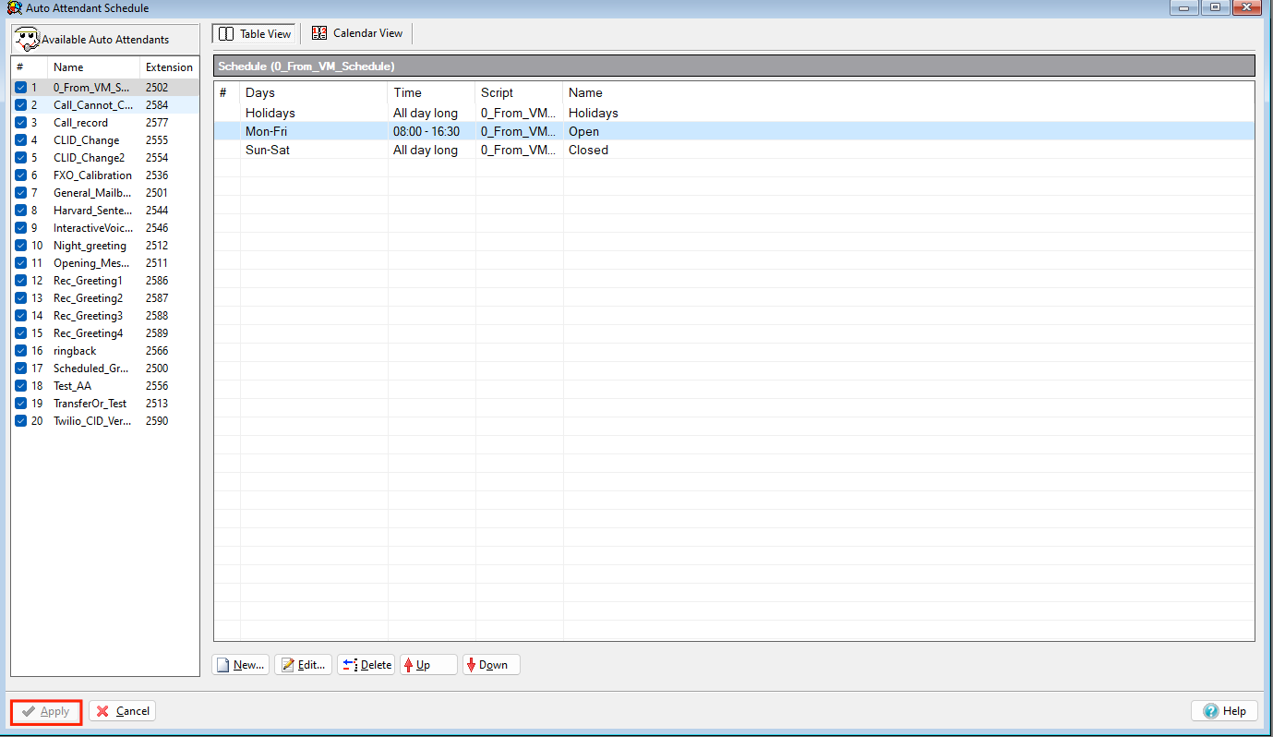Toggle checkbox for General_Mailb...
The image size is (1273, 737).
(x=21, y=193)
